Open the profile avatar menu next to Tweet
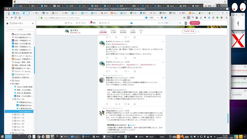247x139 pixels. [186, 23]
